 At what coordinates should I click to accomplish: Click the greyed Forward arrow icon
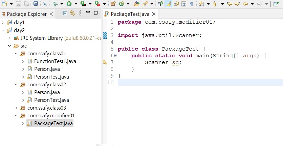pos(259,4)
